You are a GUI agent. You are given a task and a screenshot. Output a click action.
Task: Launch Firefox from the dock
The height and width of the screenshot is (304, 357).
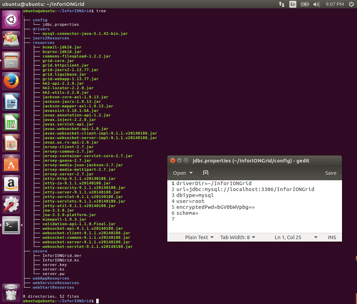click(12, 82)
